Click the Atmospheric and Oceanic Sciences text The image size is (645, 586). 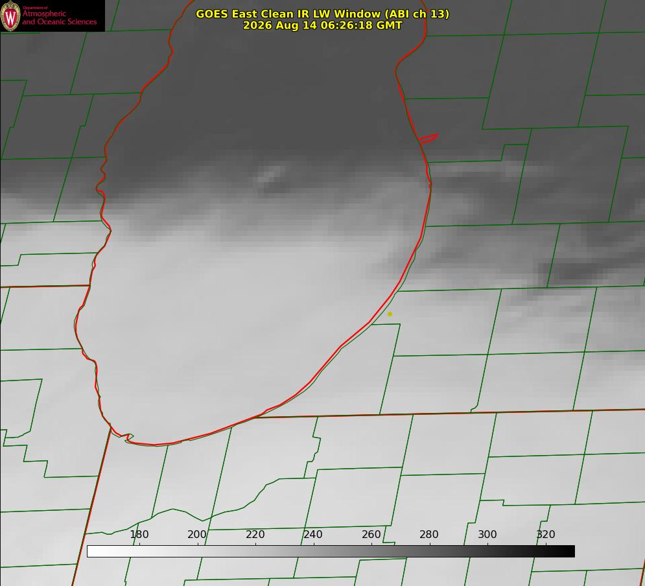(x=59, y=18)
